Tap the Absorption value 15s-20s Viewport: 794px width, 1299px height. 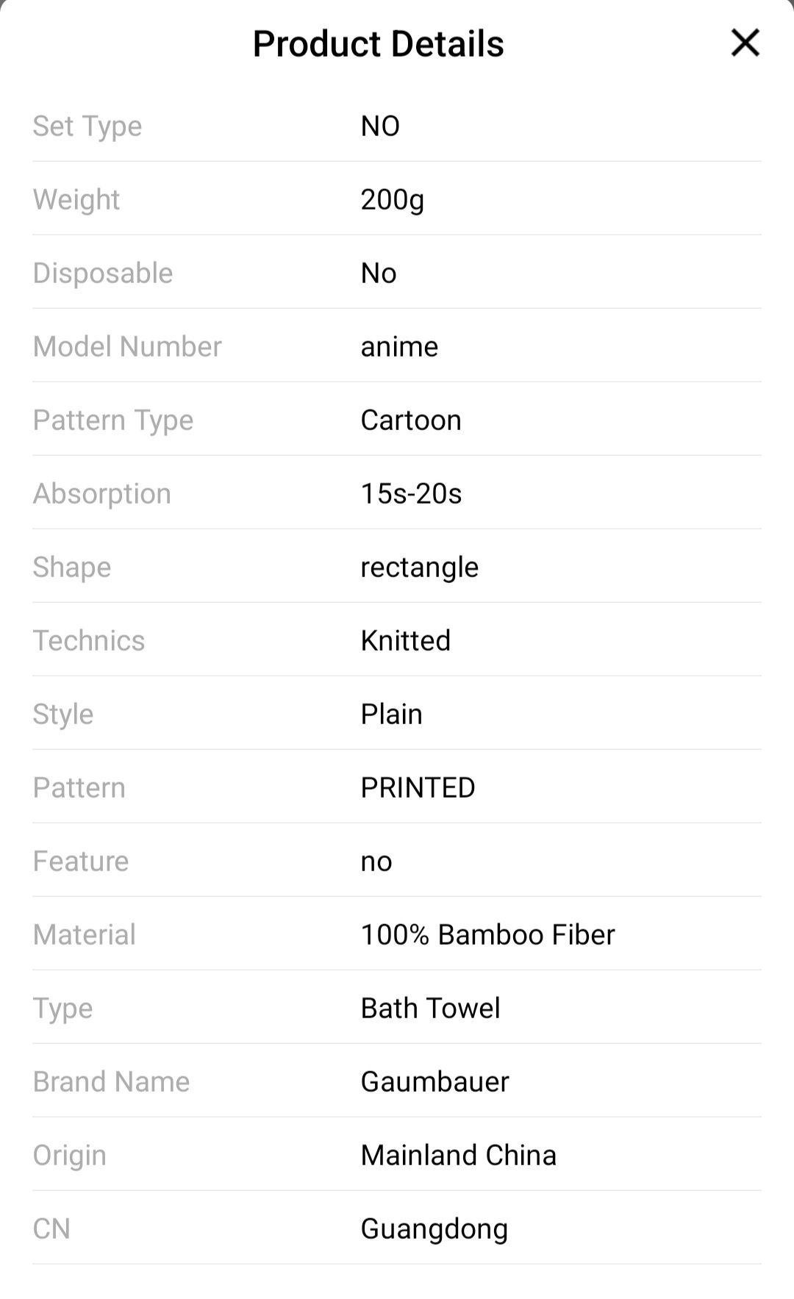coord(411,493)
